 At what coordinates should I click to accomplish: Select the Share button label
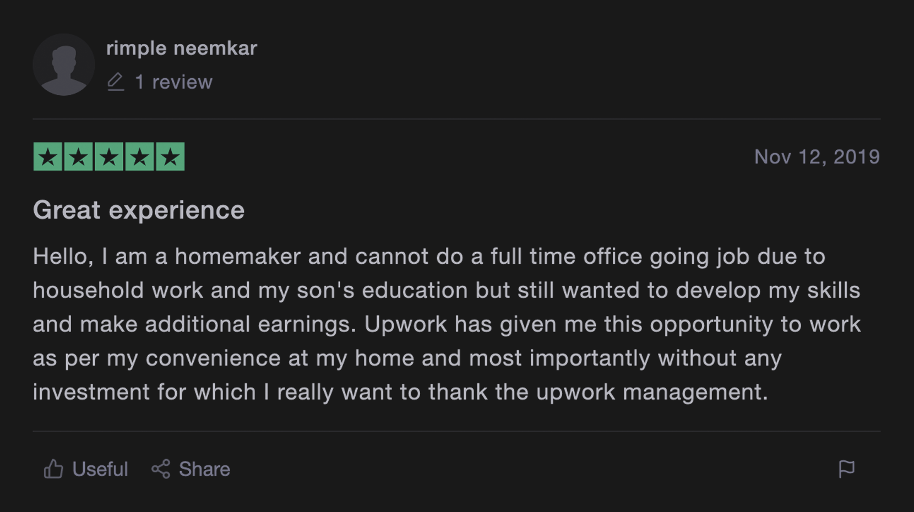[x=204, y=469]
